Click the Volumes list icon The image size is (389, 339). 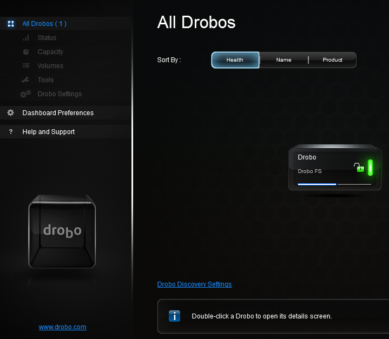26,66
